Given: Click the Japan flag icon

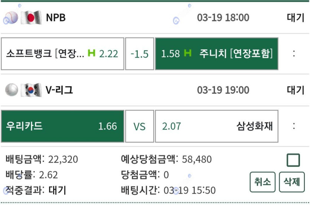Looking at the screenshot, I should pos(31,17).
